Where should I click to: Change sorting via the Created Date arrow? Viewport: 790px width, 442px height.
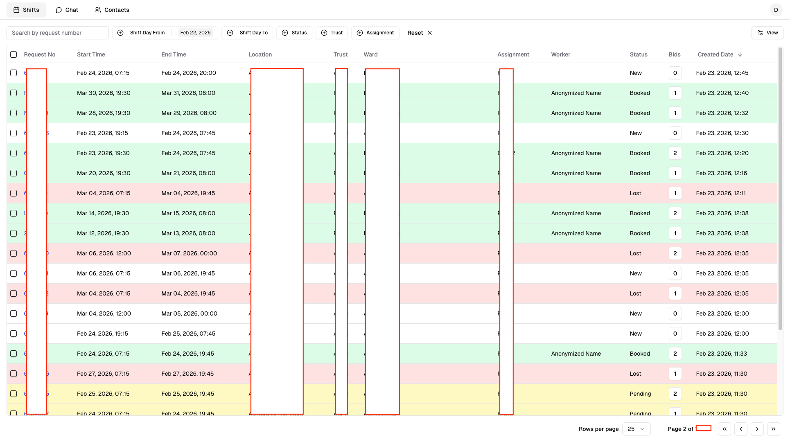coord(740,54)
